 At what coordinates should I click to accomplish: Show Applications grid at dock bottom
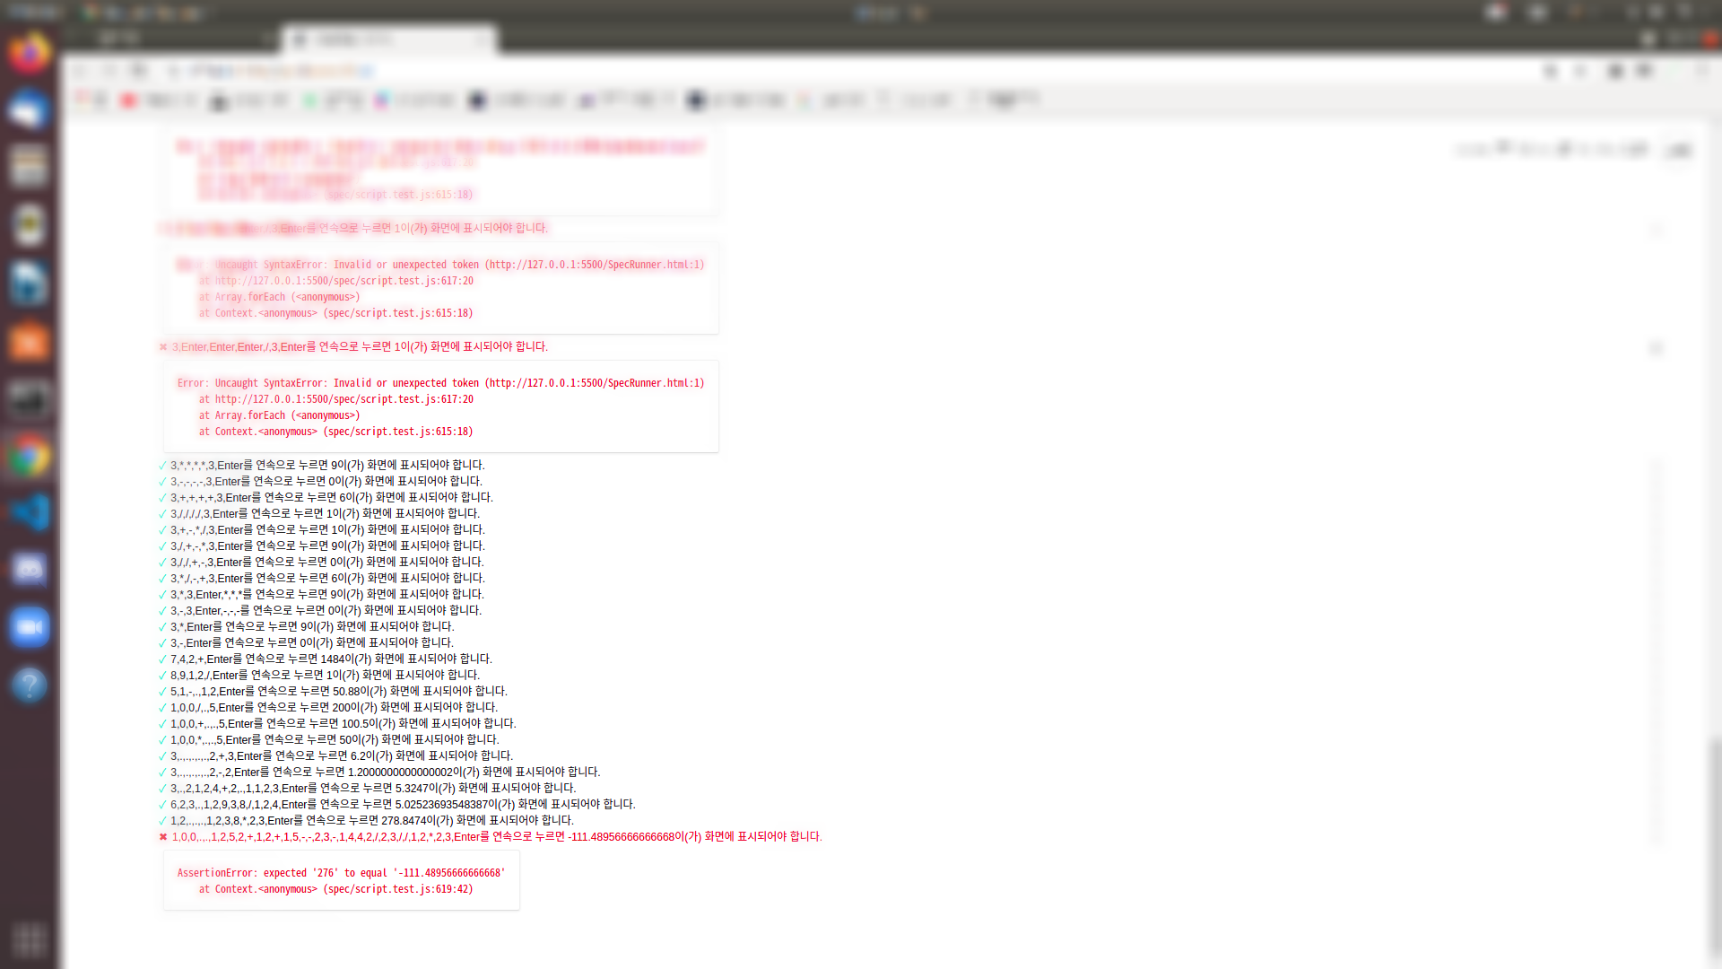(29, 939)
